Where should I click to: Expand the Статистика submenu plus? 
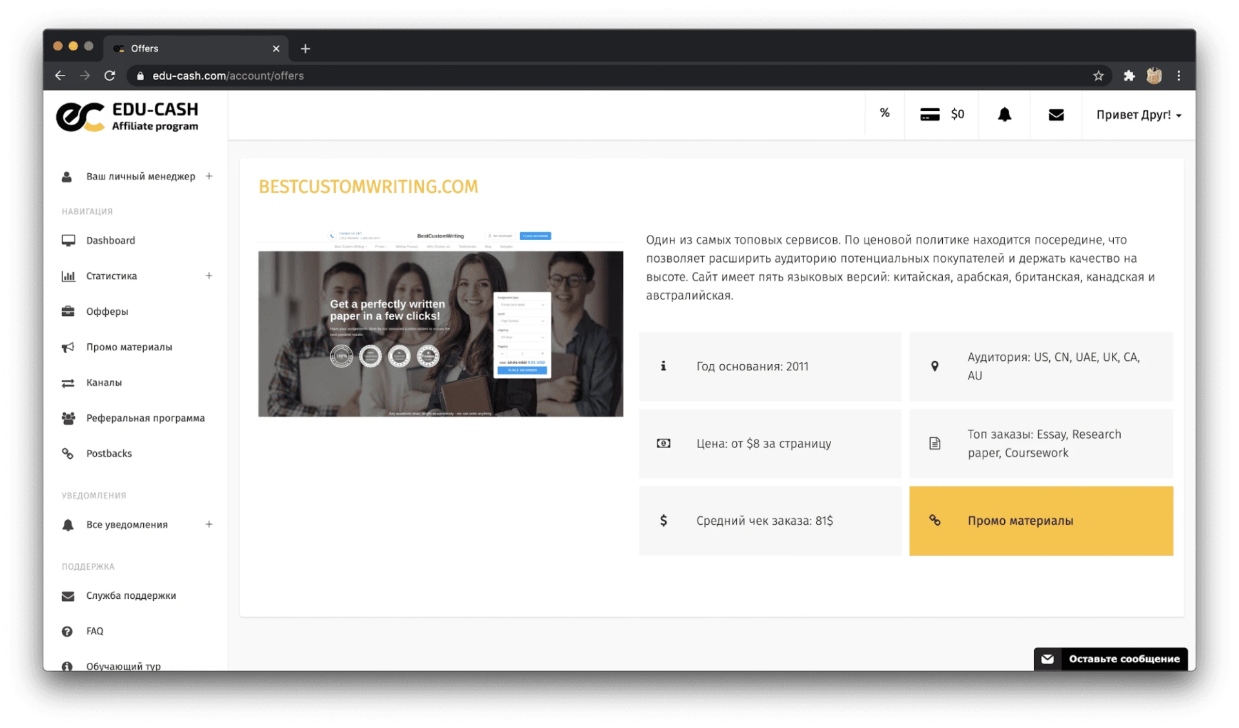(x=209, y=276)
